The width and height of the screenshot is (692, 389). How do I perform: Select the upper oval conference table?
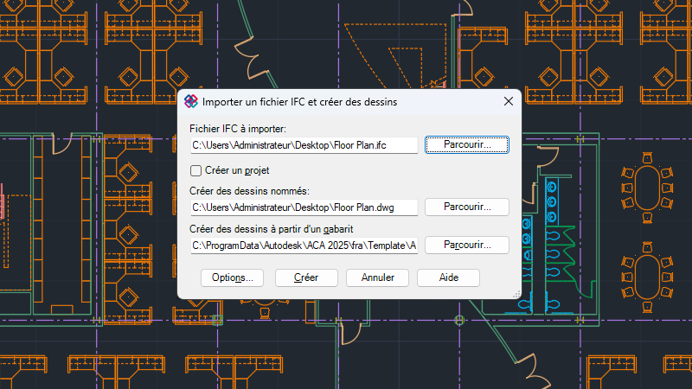(x=647, y=188)
